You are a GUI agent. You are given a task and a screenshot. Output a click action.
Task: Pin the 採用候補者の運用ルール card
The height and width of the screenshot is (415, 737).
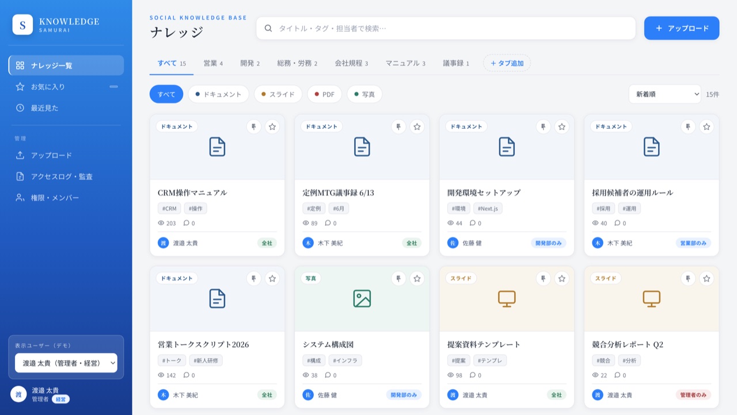coord(688,126)
